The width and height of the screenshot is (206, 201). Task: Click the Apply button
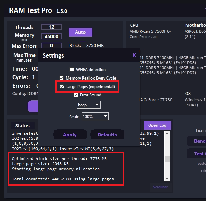pos(70,135)
